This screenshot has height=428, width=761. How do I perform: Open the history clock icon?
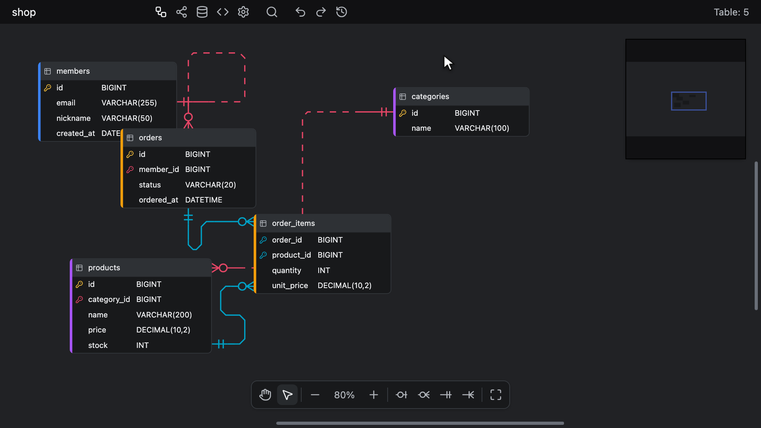342,12
